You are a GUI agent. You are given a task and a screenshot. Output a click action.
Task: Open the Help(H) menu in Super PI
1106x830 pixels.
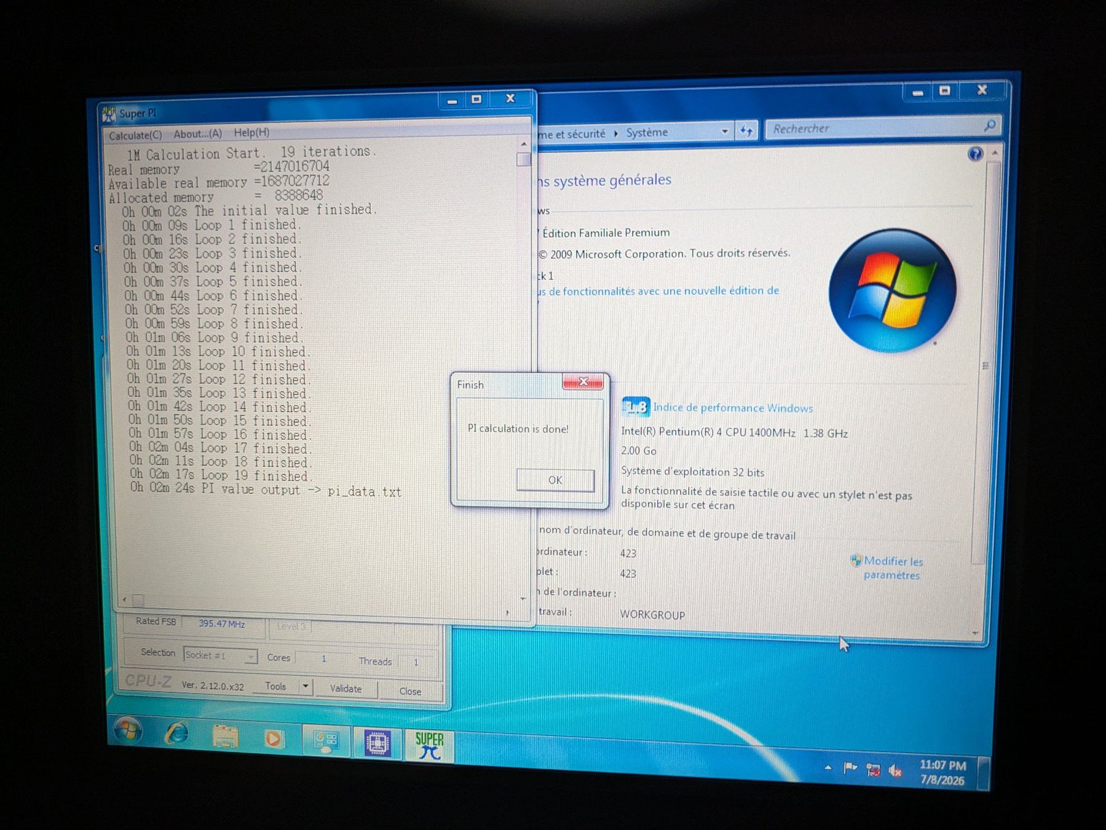251,132
